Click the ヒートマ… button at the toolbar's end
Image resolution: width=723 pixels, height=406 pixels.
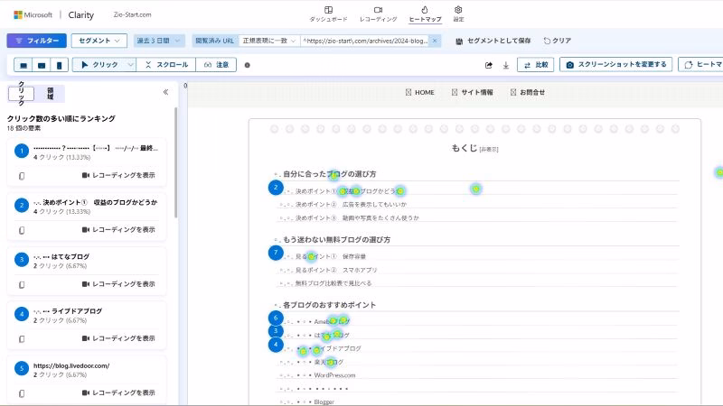point(700,64)
